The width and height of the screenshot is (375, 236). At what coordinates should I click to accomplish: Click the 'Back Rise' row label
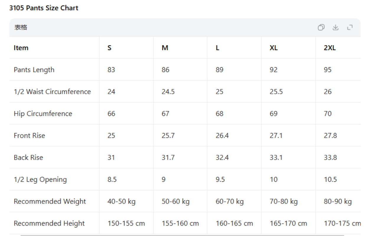[x=28, y=158]
